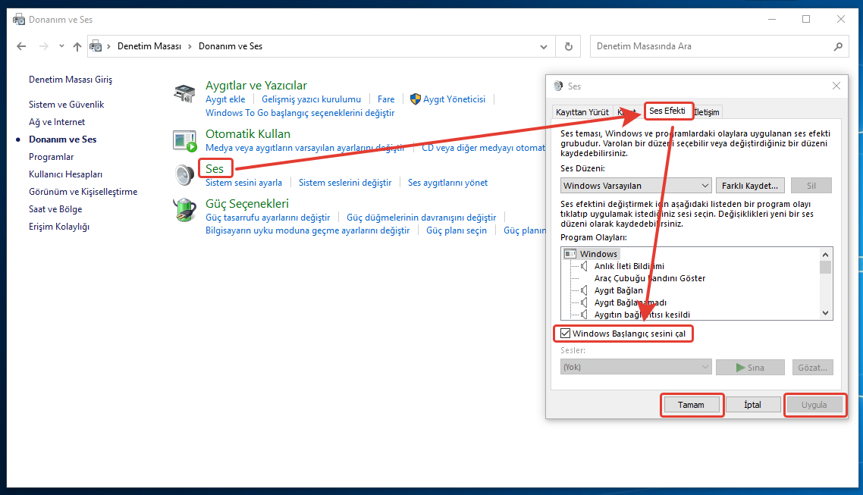Open the Sistem seslerini değiştir link
Viewport: 863px width, 495px height.
tap(345, 183)
